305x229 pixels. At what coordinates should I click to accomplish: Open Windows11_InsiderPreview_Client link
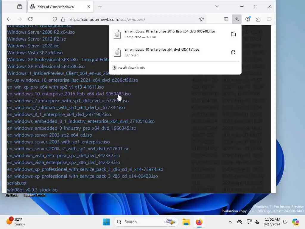pyautogui.click(x=58, y=73)
